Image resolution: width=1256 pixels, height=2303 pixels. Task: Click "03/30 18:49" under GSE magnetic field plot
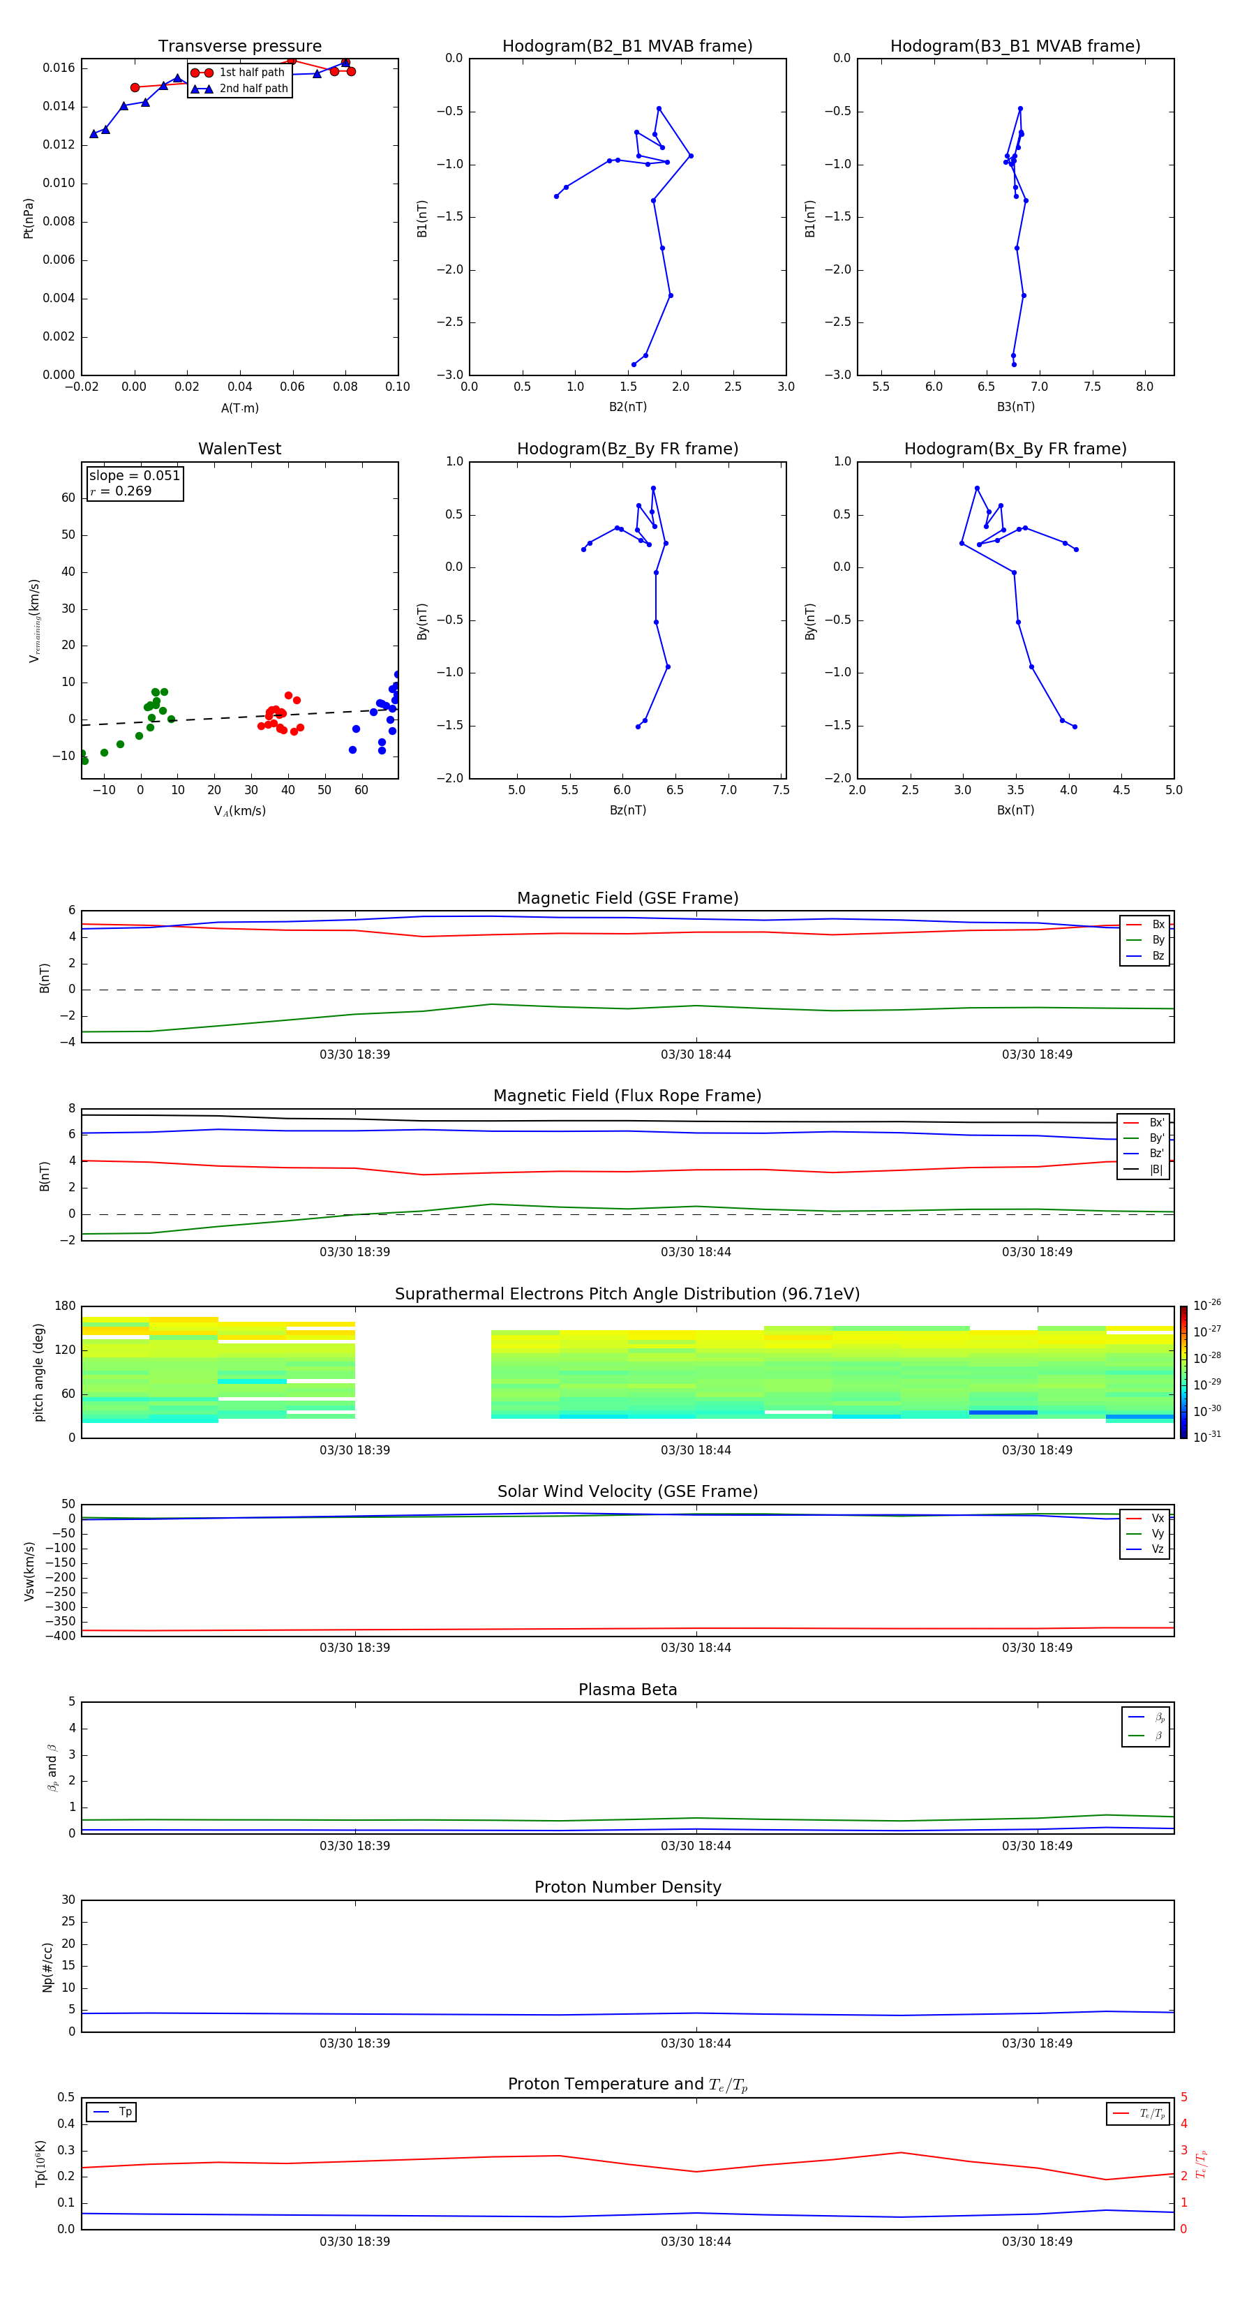[1037, 1055]
